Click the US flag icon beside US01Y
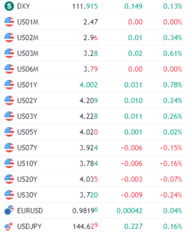Viewport: 192px width, 233px height. click(9, 85)
